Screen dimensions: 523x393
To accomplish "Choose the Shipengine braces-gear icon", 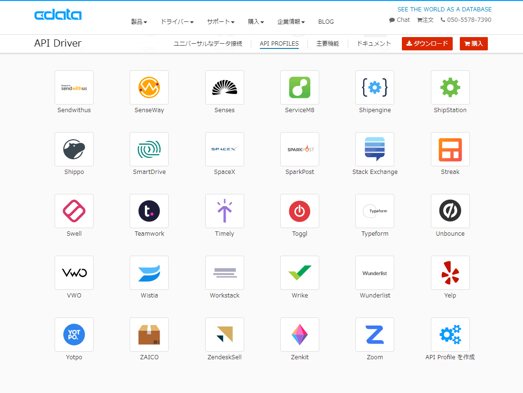I will tap(375, 87).
